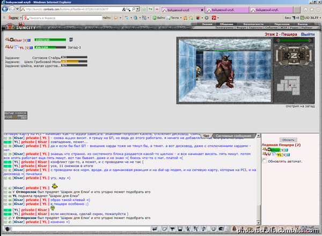Click the 'Шелк Грибковой Моли' quest progress bar
Screen dimensions: 322x236
74,61
